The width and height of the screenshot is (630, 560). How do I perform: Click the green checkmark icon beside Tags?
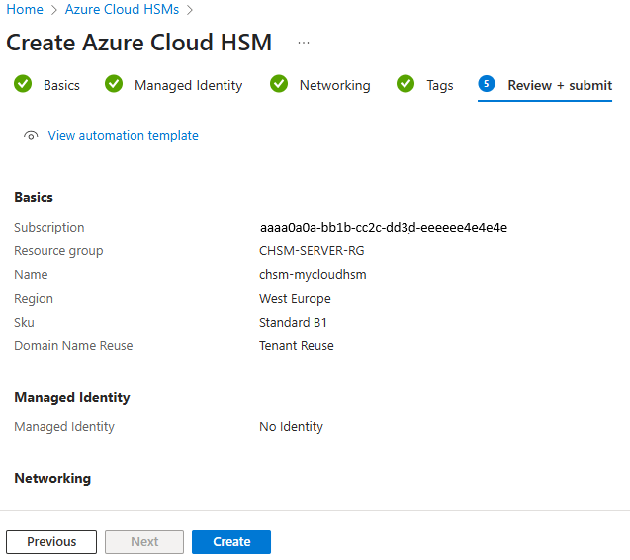[x=405, y=85]
